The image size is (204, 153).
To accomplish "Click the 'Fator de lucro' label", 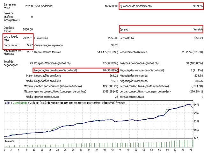I will point(12,45).
